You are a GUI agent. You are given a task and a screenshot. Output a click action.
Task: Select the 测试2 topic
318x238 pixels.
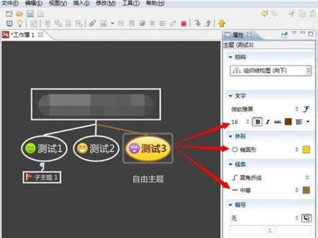tap(96, 149)
